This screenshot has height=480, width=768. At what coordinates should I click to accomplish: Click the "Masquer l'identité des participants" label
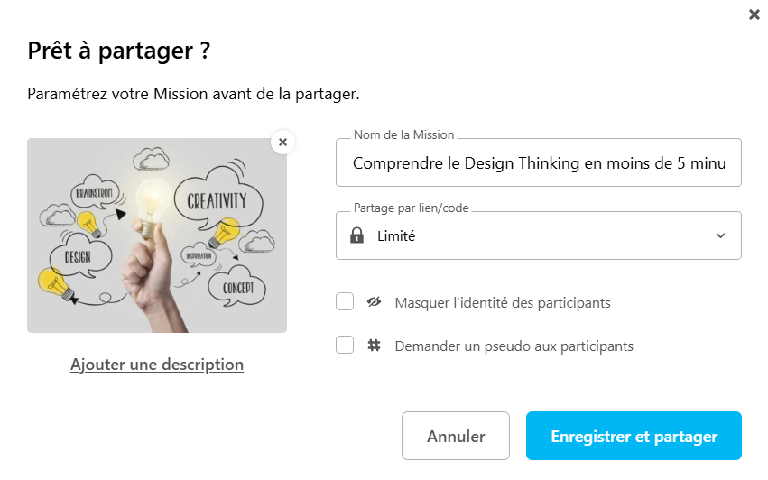click(503, 303)
